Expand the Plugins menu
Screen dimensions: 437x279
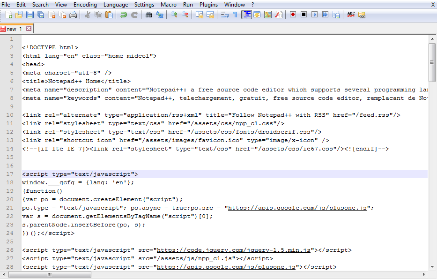[x=208, y=4]
